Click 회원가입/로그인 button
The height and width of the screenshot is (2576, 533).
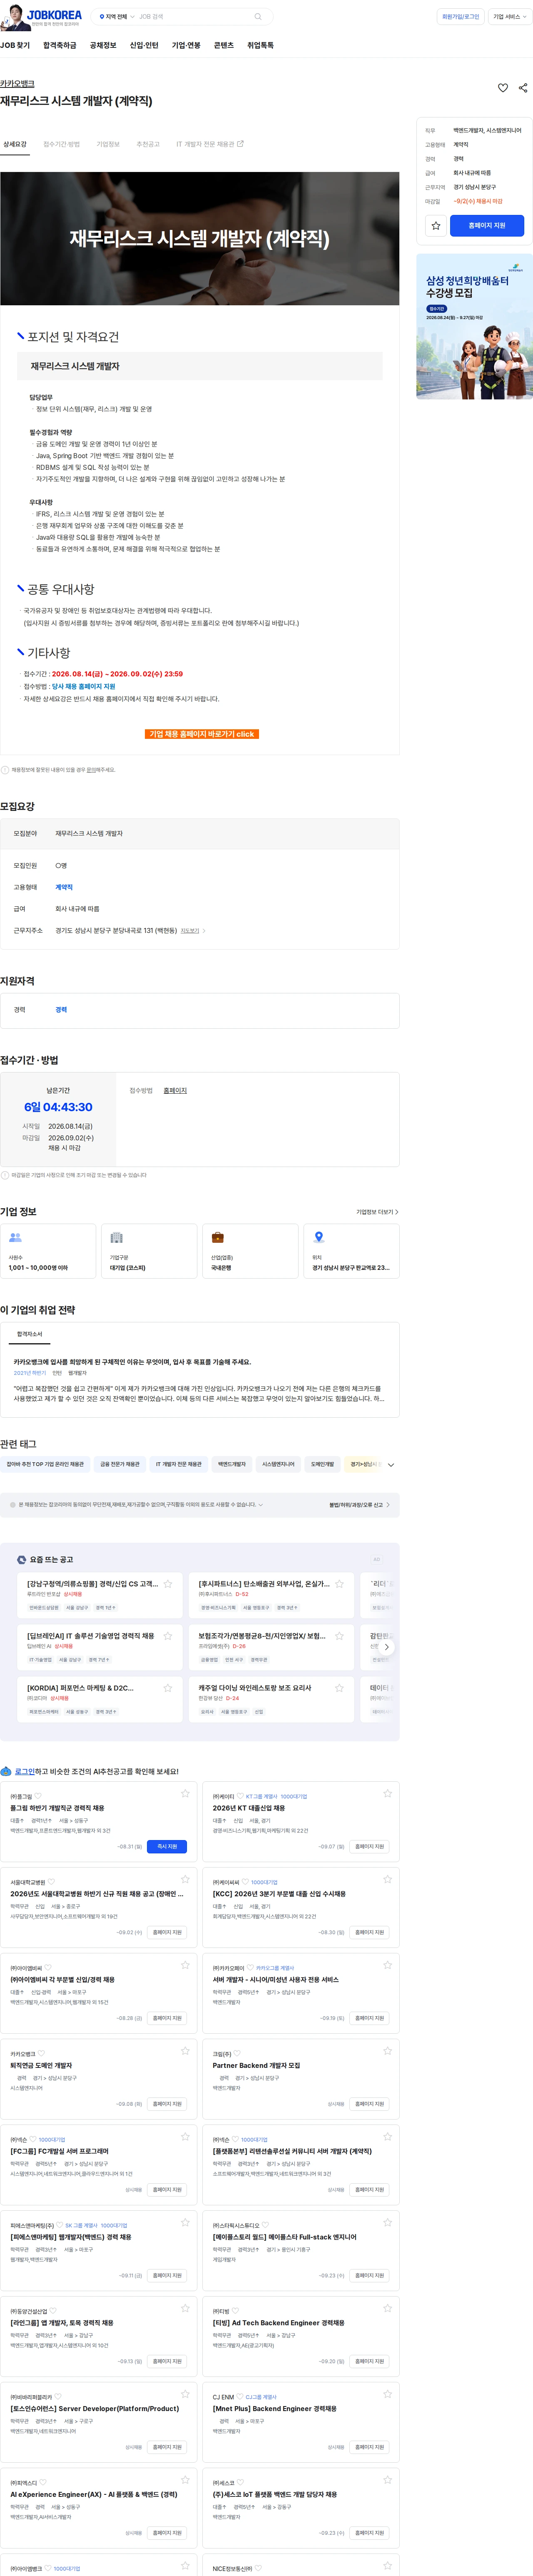460,17
